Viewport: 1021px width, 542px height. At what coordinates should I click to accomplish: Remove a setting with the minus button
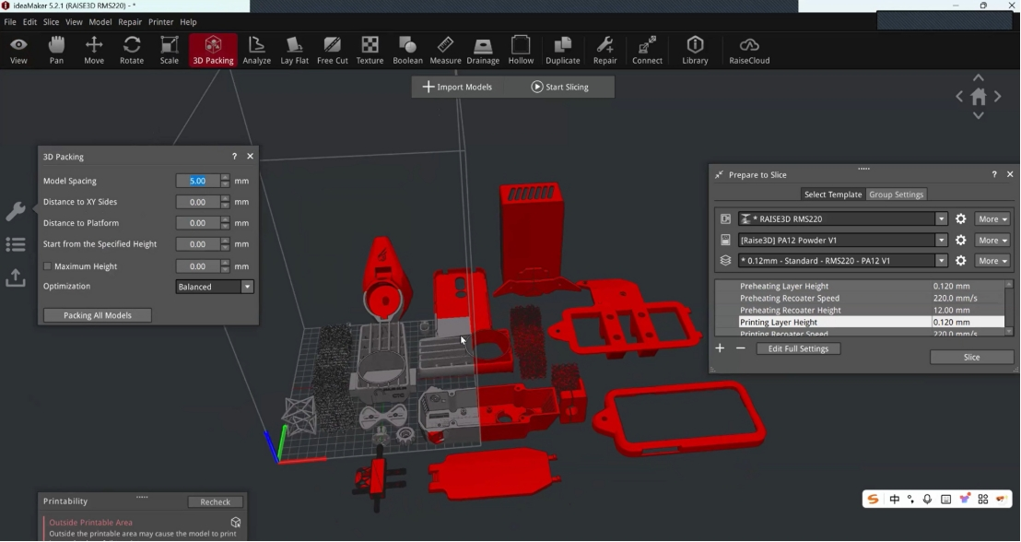(x=740, y=348)
